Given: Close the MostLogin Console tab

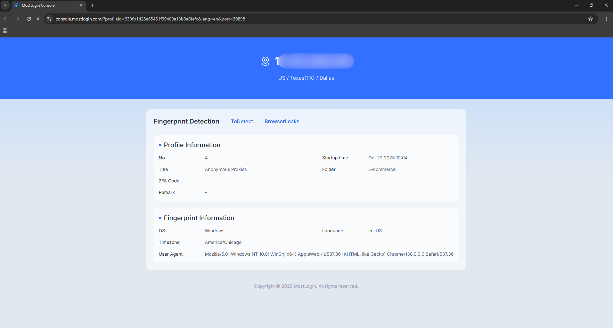Looking at the screenshot, I should 81,5.
